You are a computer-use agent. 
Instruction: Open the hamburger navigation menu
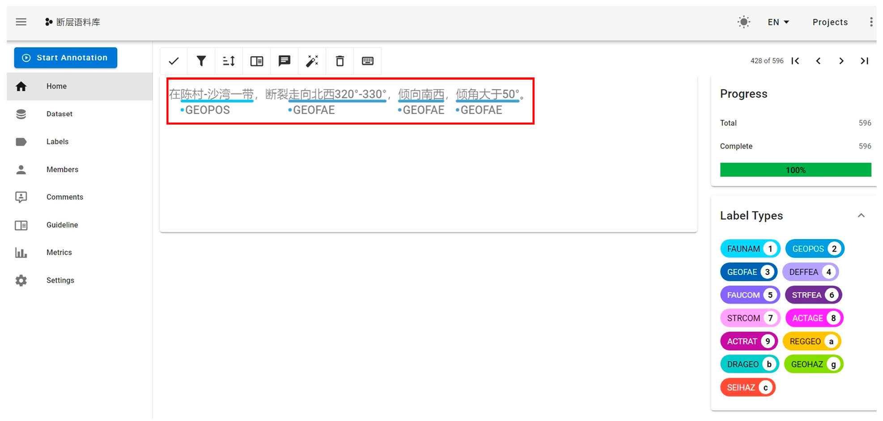click(x=21, y=22)
